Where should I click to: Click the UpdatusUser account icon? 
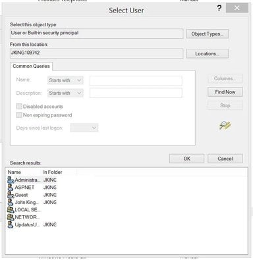(11, 224)
